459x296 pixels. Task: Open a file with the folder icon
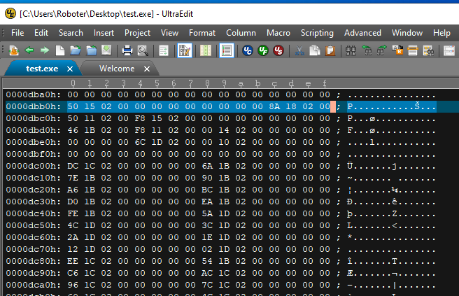coord(76,50)
